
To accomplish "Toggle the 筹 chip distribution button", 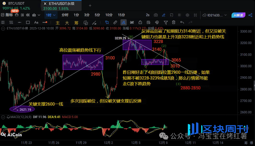I will (x=76, y=23).
